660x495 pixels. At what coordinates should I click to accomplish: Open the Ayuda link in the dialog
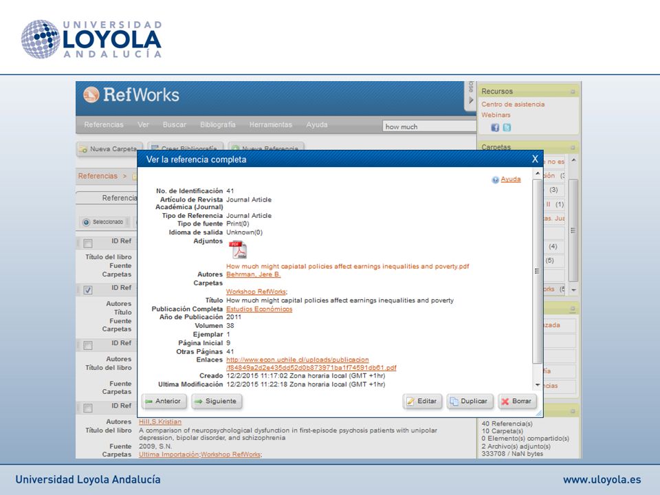pyautogui.click(x=511, y=179)
